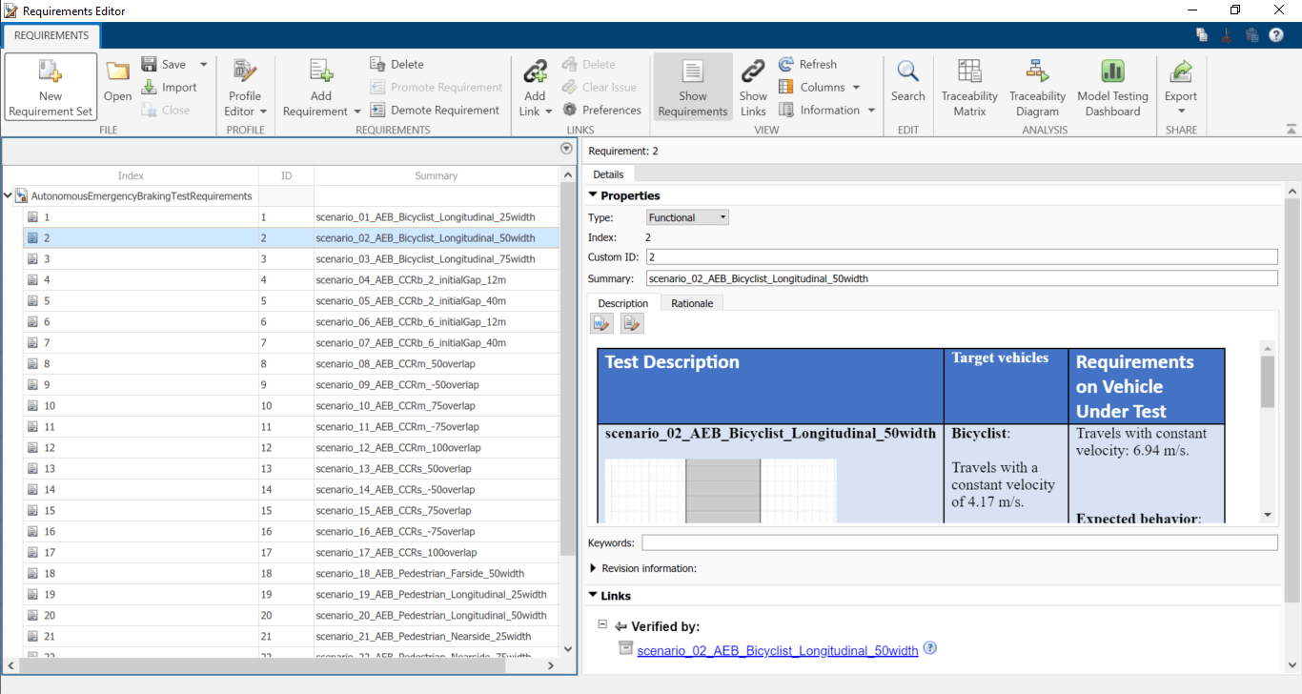Viewport: 1302px width, 694px height.
Task: Open the Type dropdown showing Functional
Action: (687, 217)
